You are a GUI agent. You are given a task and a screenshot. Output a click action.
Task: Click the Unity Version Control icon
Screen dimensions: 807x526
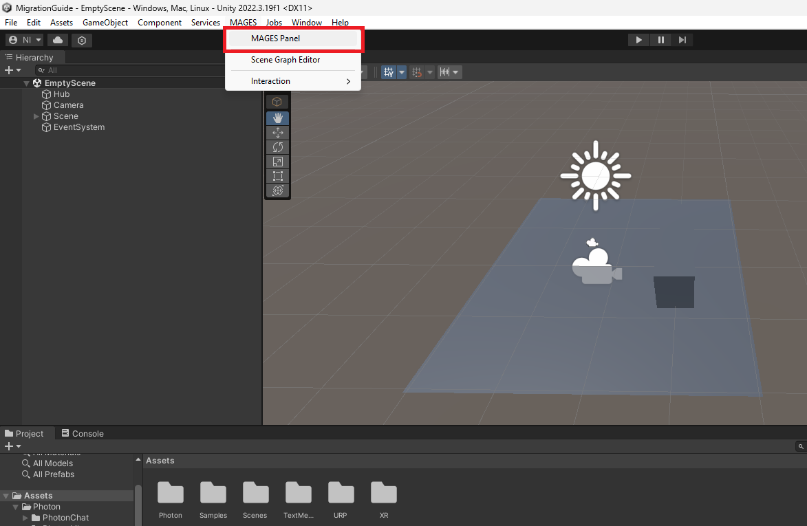[x=82, y=40]
